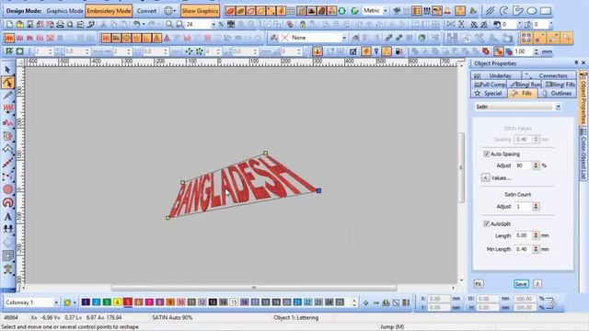Viewport: 589px width, 331px height.
Task: Click the diagonal lines tool icon
Action: (x=490, y=11)
